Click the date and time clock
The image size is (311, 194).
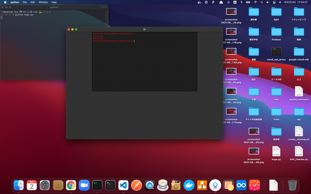pos(297,2)
